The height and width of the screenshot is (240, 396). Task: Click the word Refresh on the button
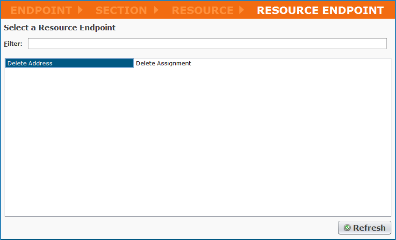pos(369,228)
